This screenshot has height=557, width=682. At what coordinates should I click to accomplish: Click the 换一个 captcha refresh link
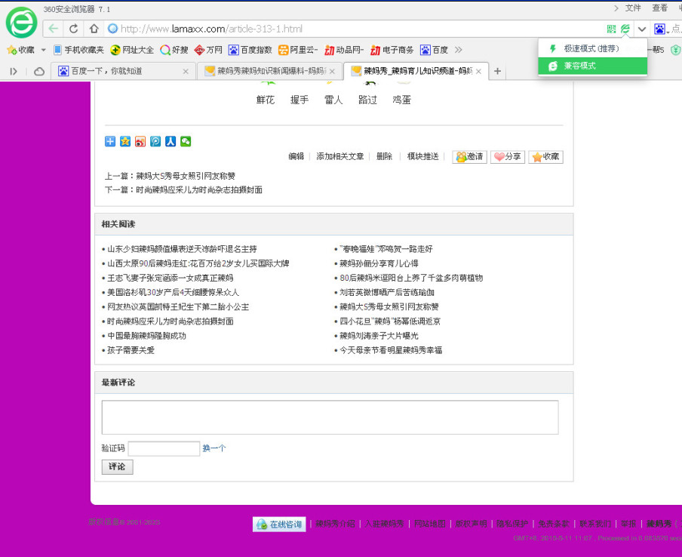coord(214,448)
